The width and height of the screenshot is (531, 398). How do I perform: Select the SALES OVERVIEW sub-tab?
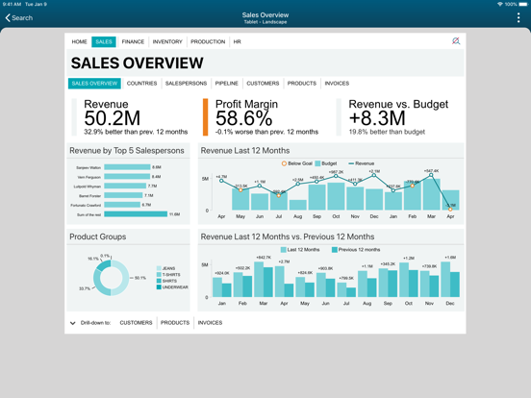pyautogui.click(x=94, y=84)
